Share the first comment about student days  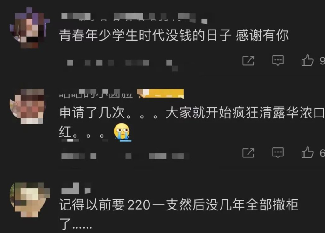(x=248, y=61)
